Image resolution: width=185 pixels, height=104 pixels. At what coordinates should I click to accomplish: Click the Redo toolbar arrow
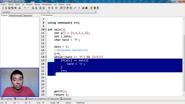28,8
